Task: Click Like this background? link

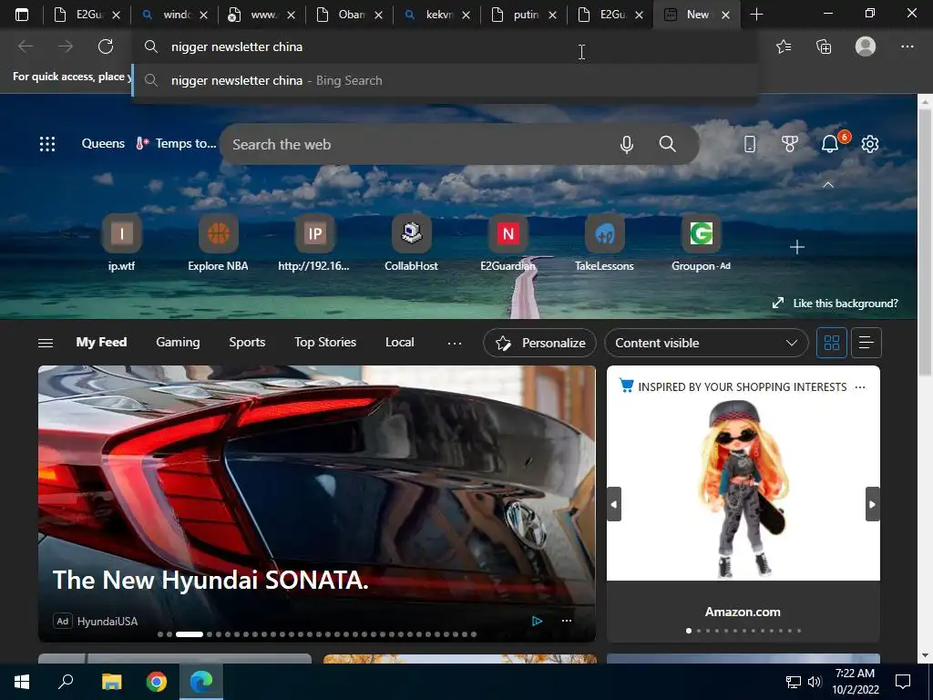Action: click(835, 304)
